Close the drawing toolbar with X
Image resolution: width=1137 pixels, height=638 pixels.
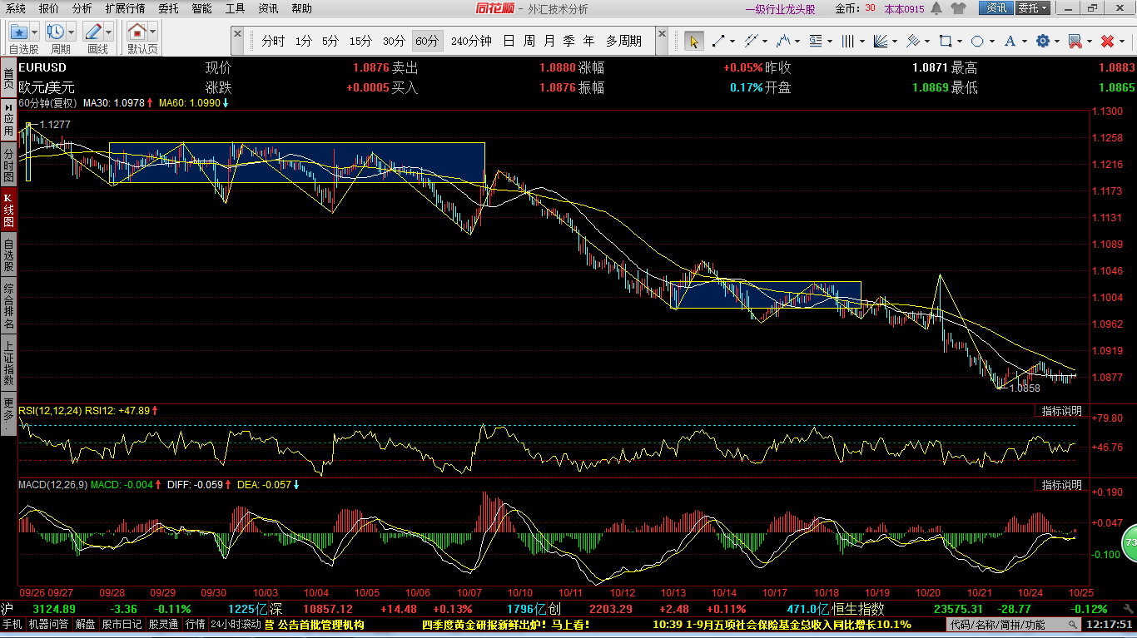(x=662, y=35)
